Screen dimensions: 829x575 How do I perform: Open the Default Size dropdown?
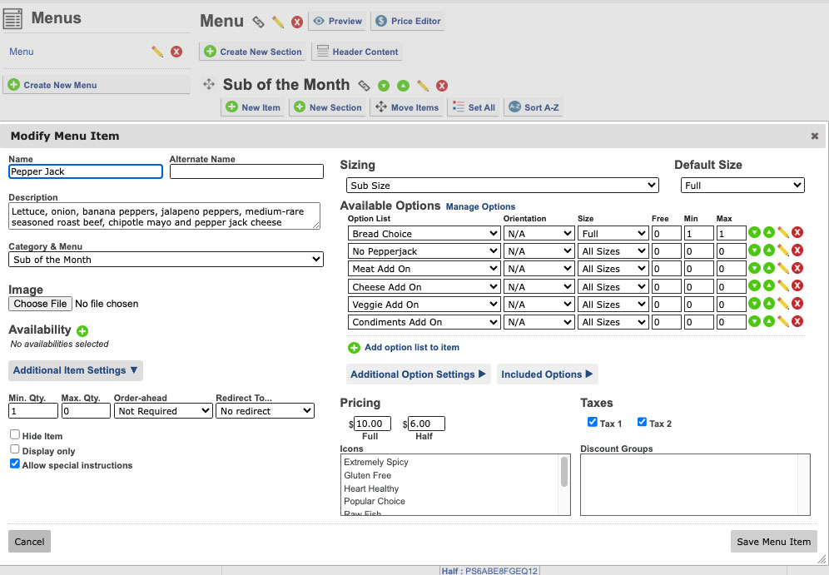742,186
